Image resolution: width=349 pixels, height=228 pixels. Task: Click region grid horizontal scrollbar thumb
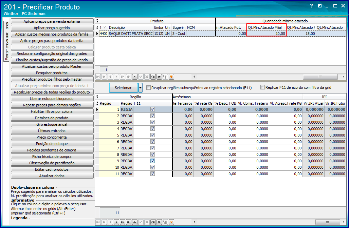tap(327, 222)
